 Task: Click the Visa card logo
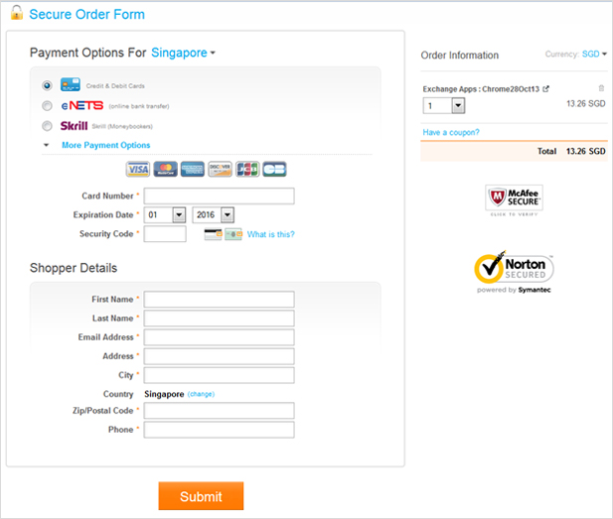point(138,169)
